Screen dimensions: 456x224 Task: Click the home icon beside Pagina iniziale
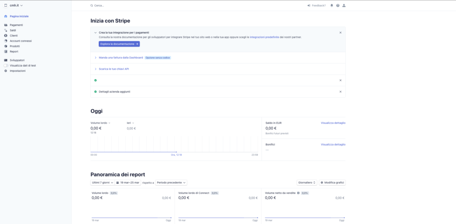click(5, 16)
